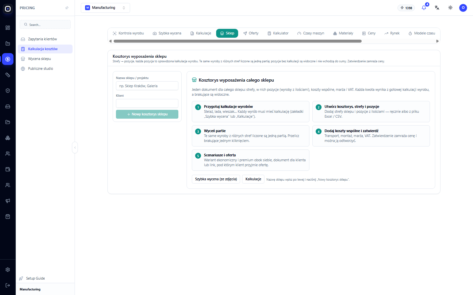
Task: Select Zapytania klientów in the sidebar
Action: [x=45, y=39]
